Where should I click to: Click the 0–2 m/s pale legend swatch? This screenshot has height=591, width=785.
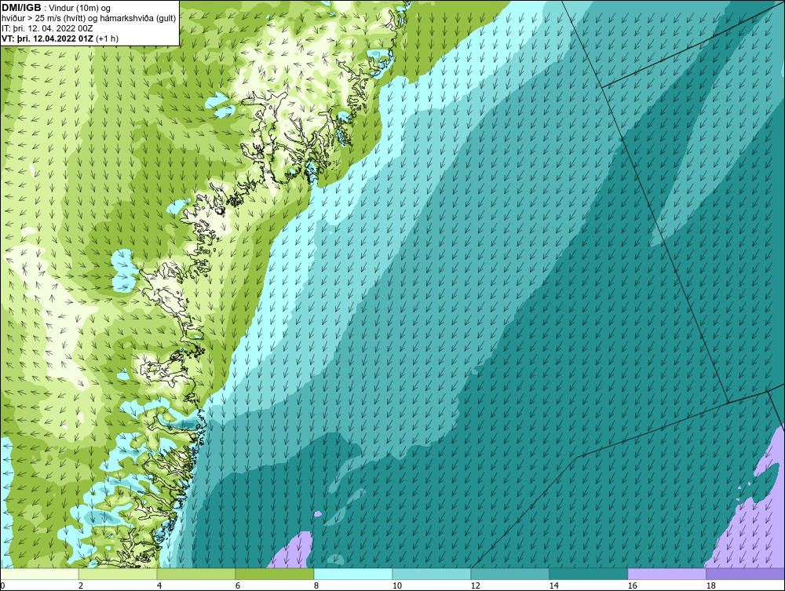39,574
